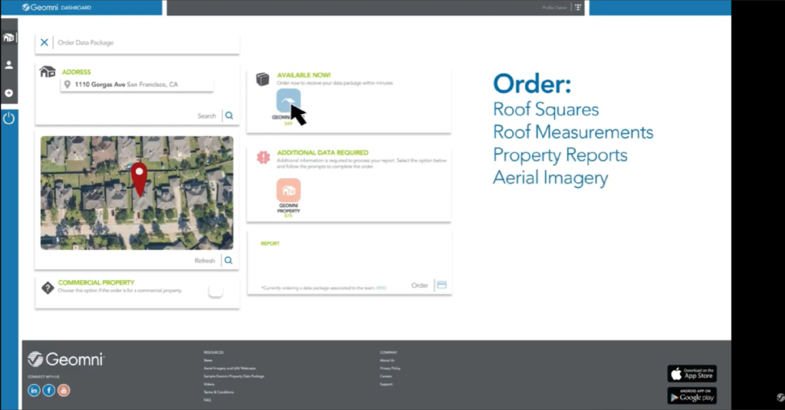Click the BMD team link

pyautogui.click(x=382, y=288)
